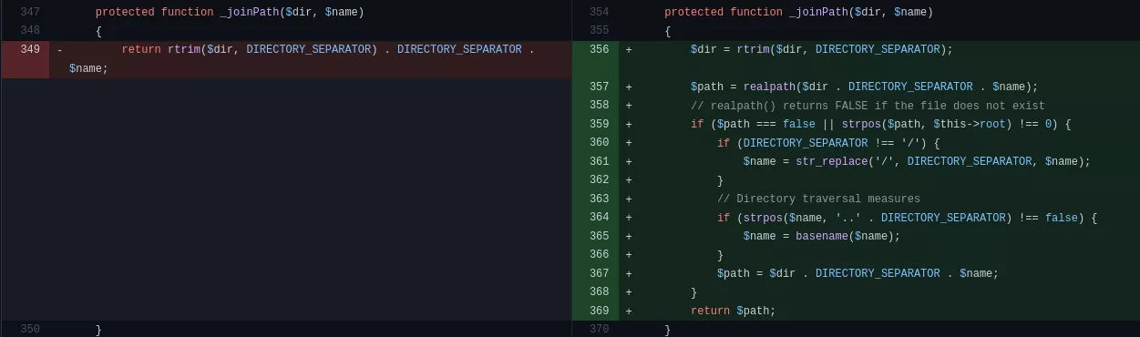The height and width of the screenshot is (337, 1140).
Task: Select right line number 354
Action: click(x=599, y=12)
